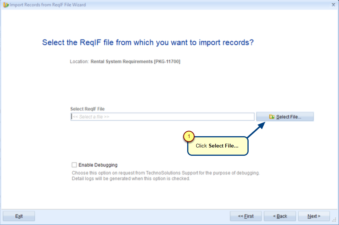The height and width of the screenshot is (225, 339).
Task: Click the Exit button
Action: [19, 216]
